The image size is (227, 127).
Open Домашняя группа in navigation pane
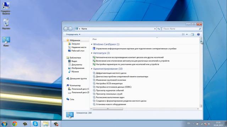(x=77, y=79)
